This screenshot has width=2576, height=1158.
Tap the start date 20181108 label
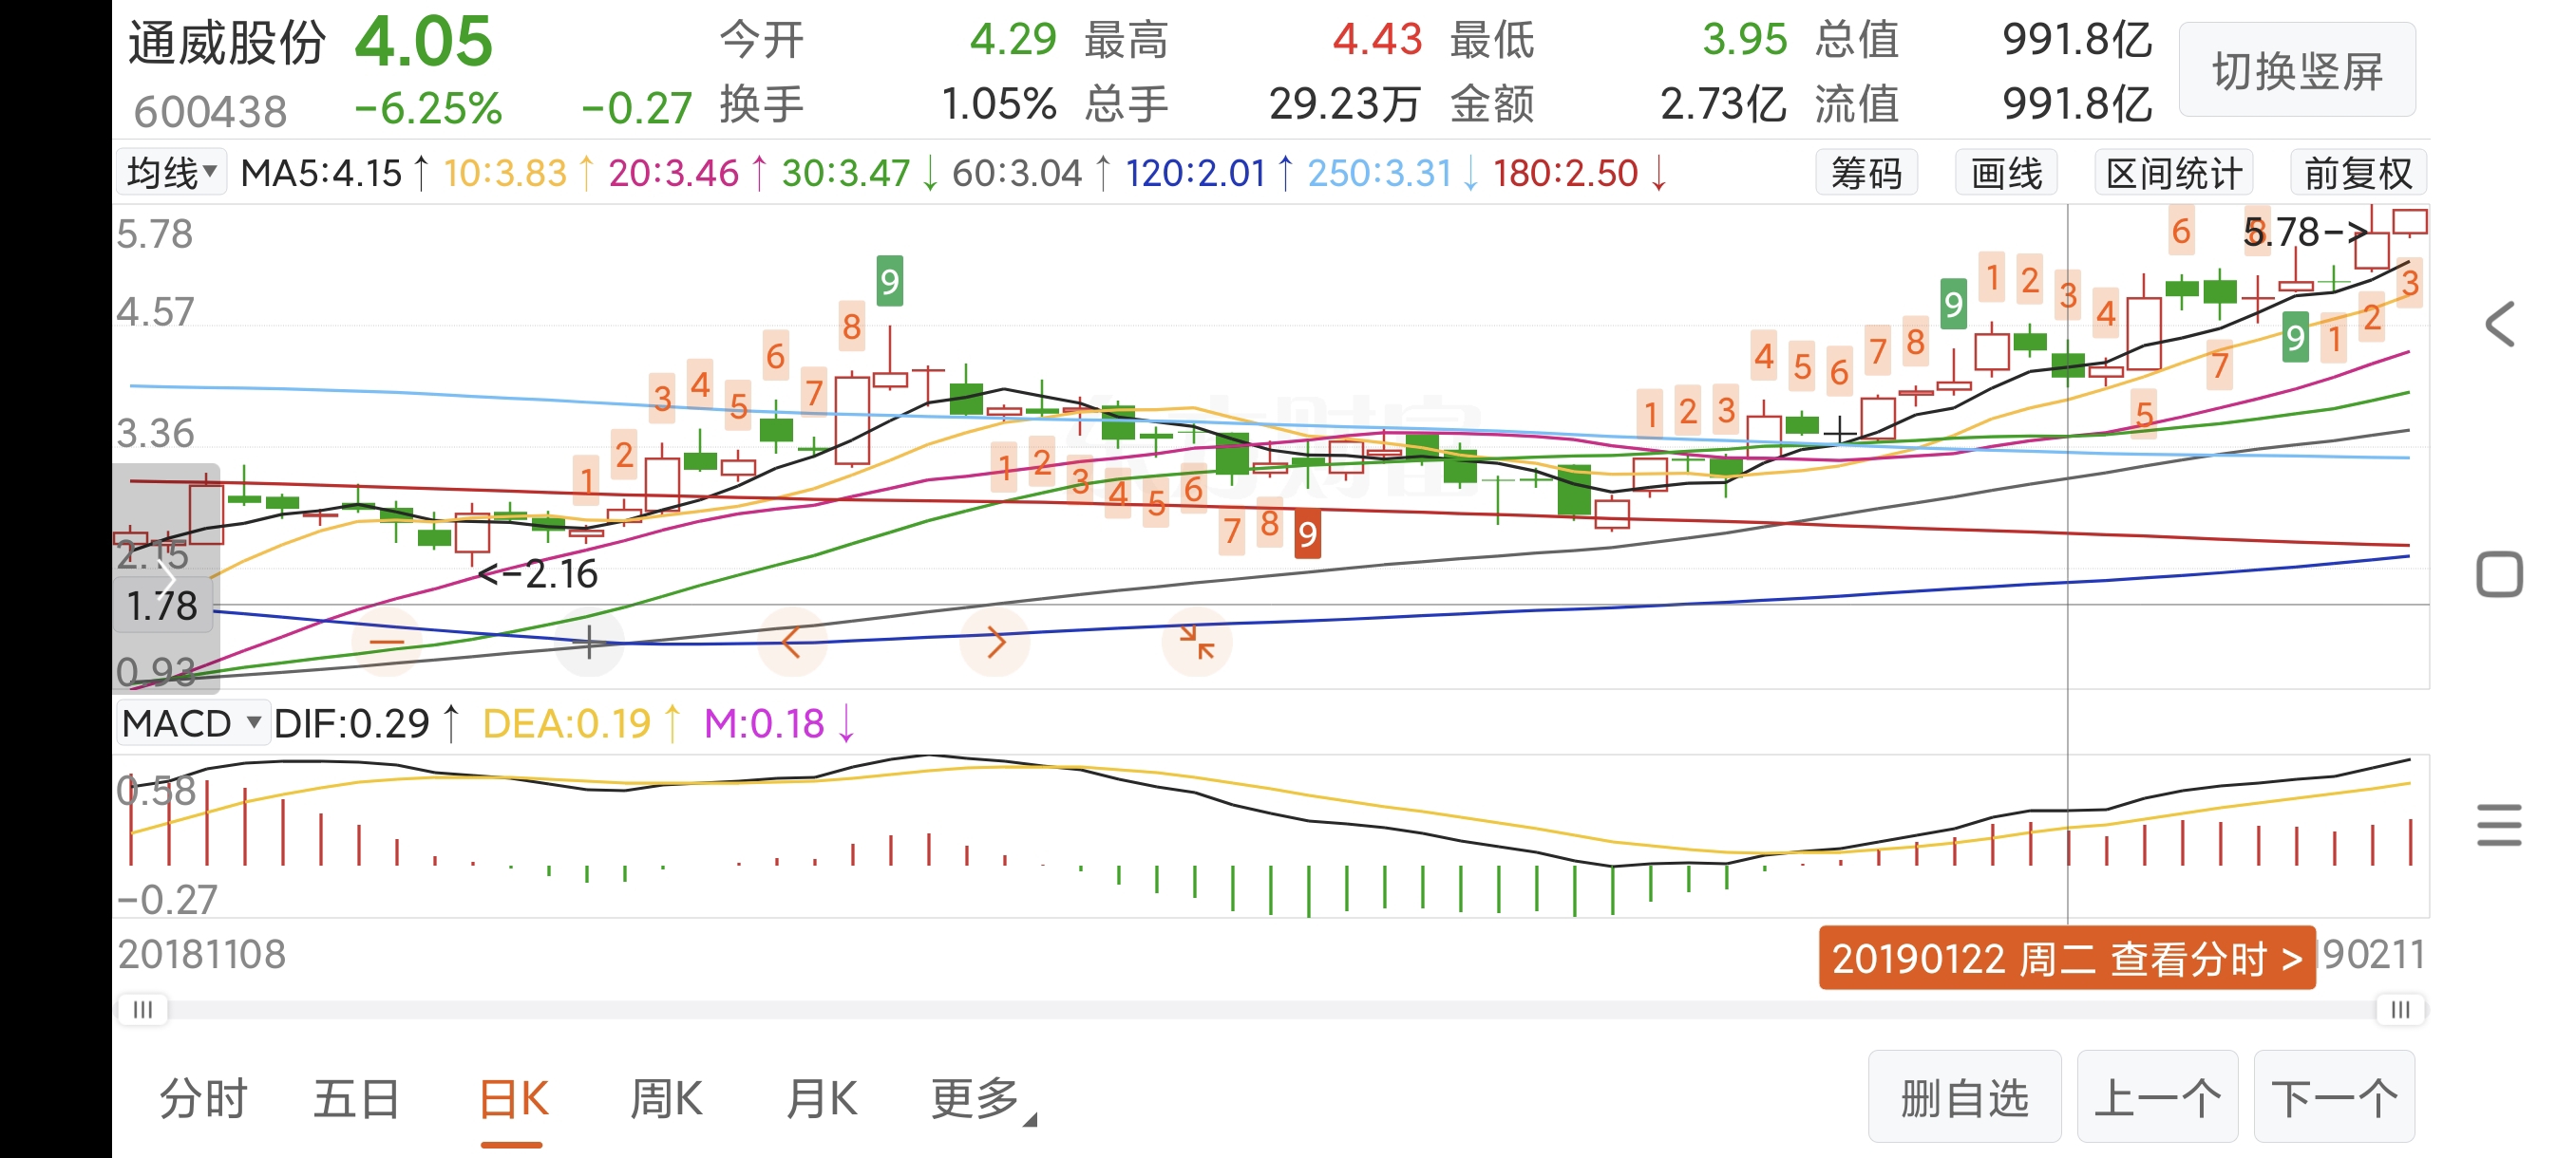tap(202, 954)
